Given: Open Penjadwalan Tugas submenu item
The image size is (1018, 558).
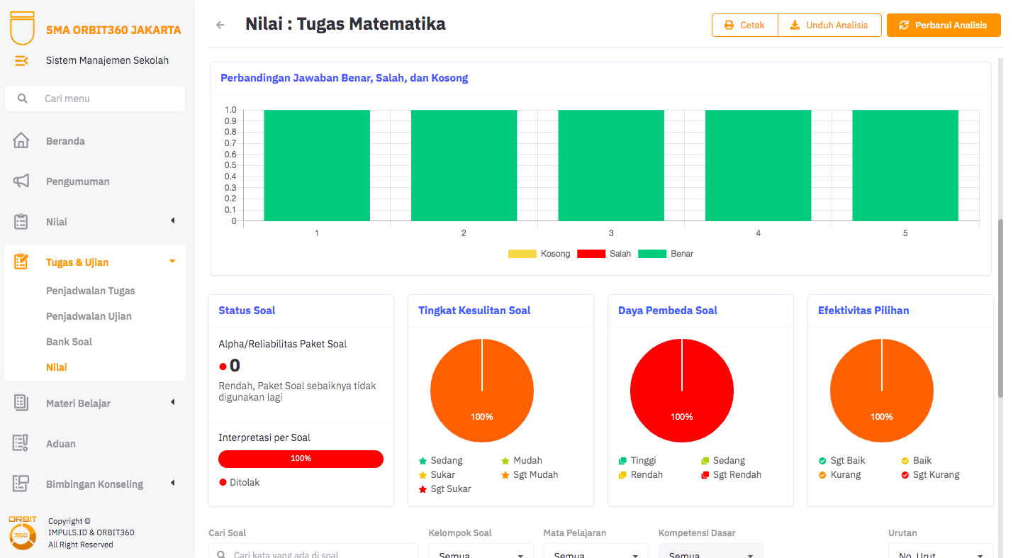Looking at the screenshot, I should pos(90,291).
